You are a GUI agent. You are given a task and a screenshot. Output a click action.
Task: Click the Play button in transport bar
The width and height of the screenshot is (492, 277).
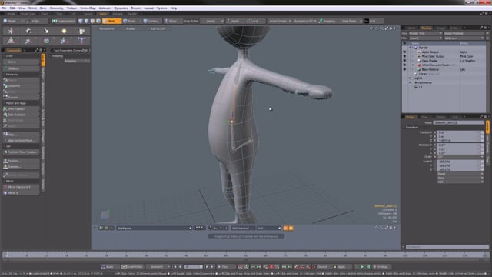coord(223,267)
